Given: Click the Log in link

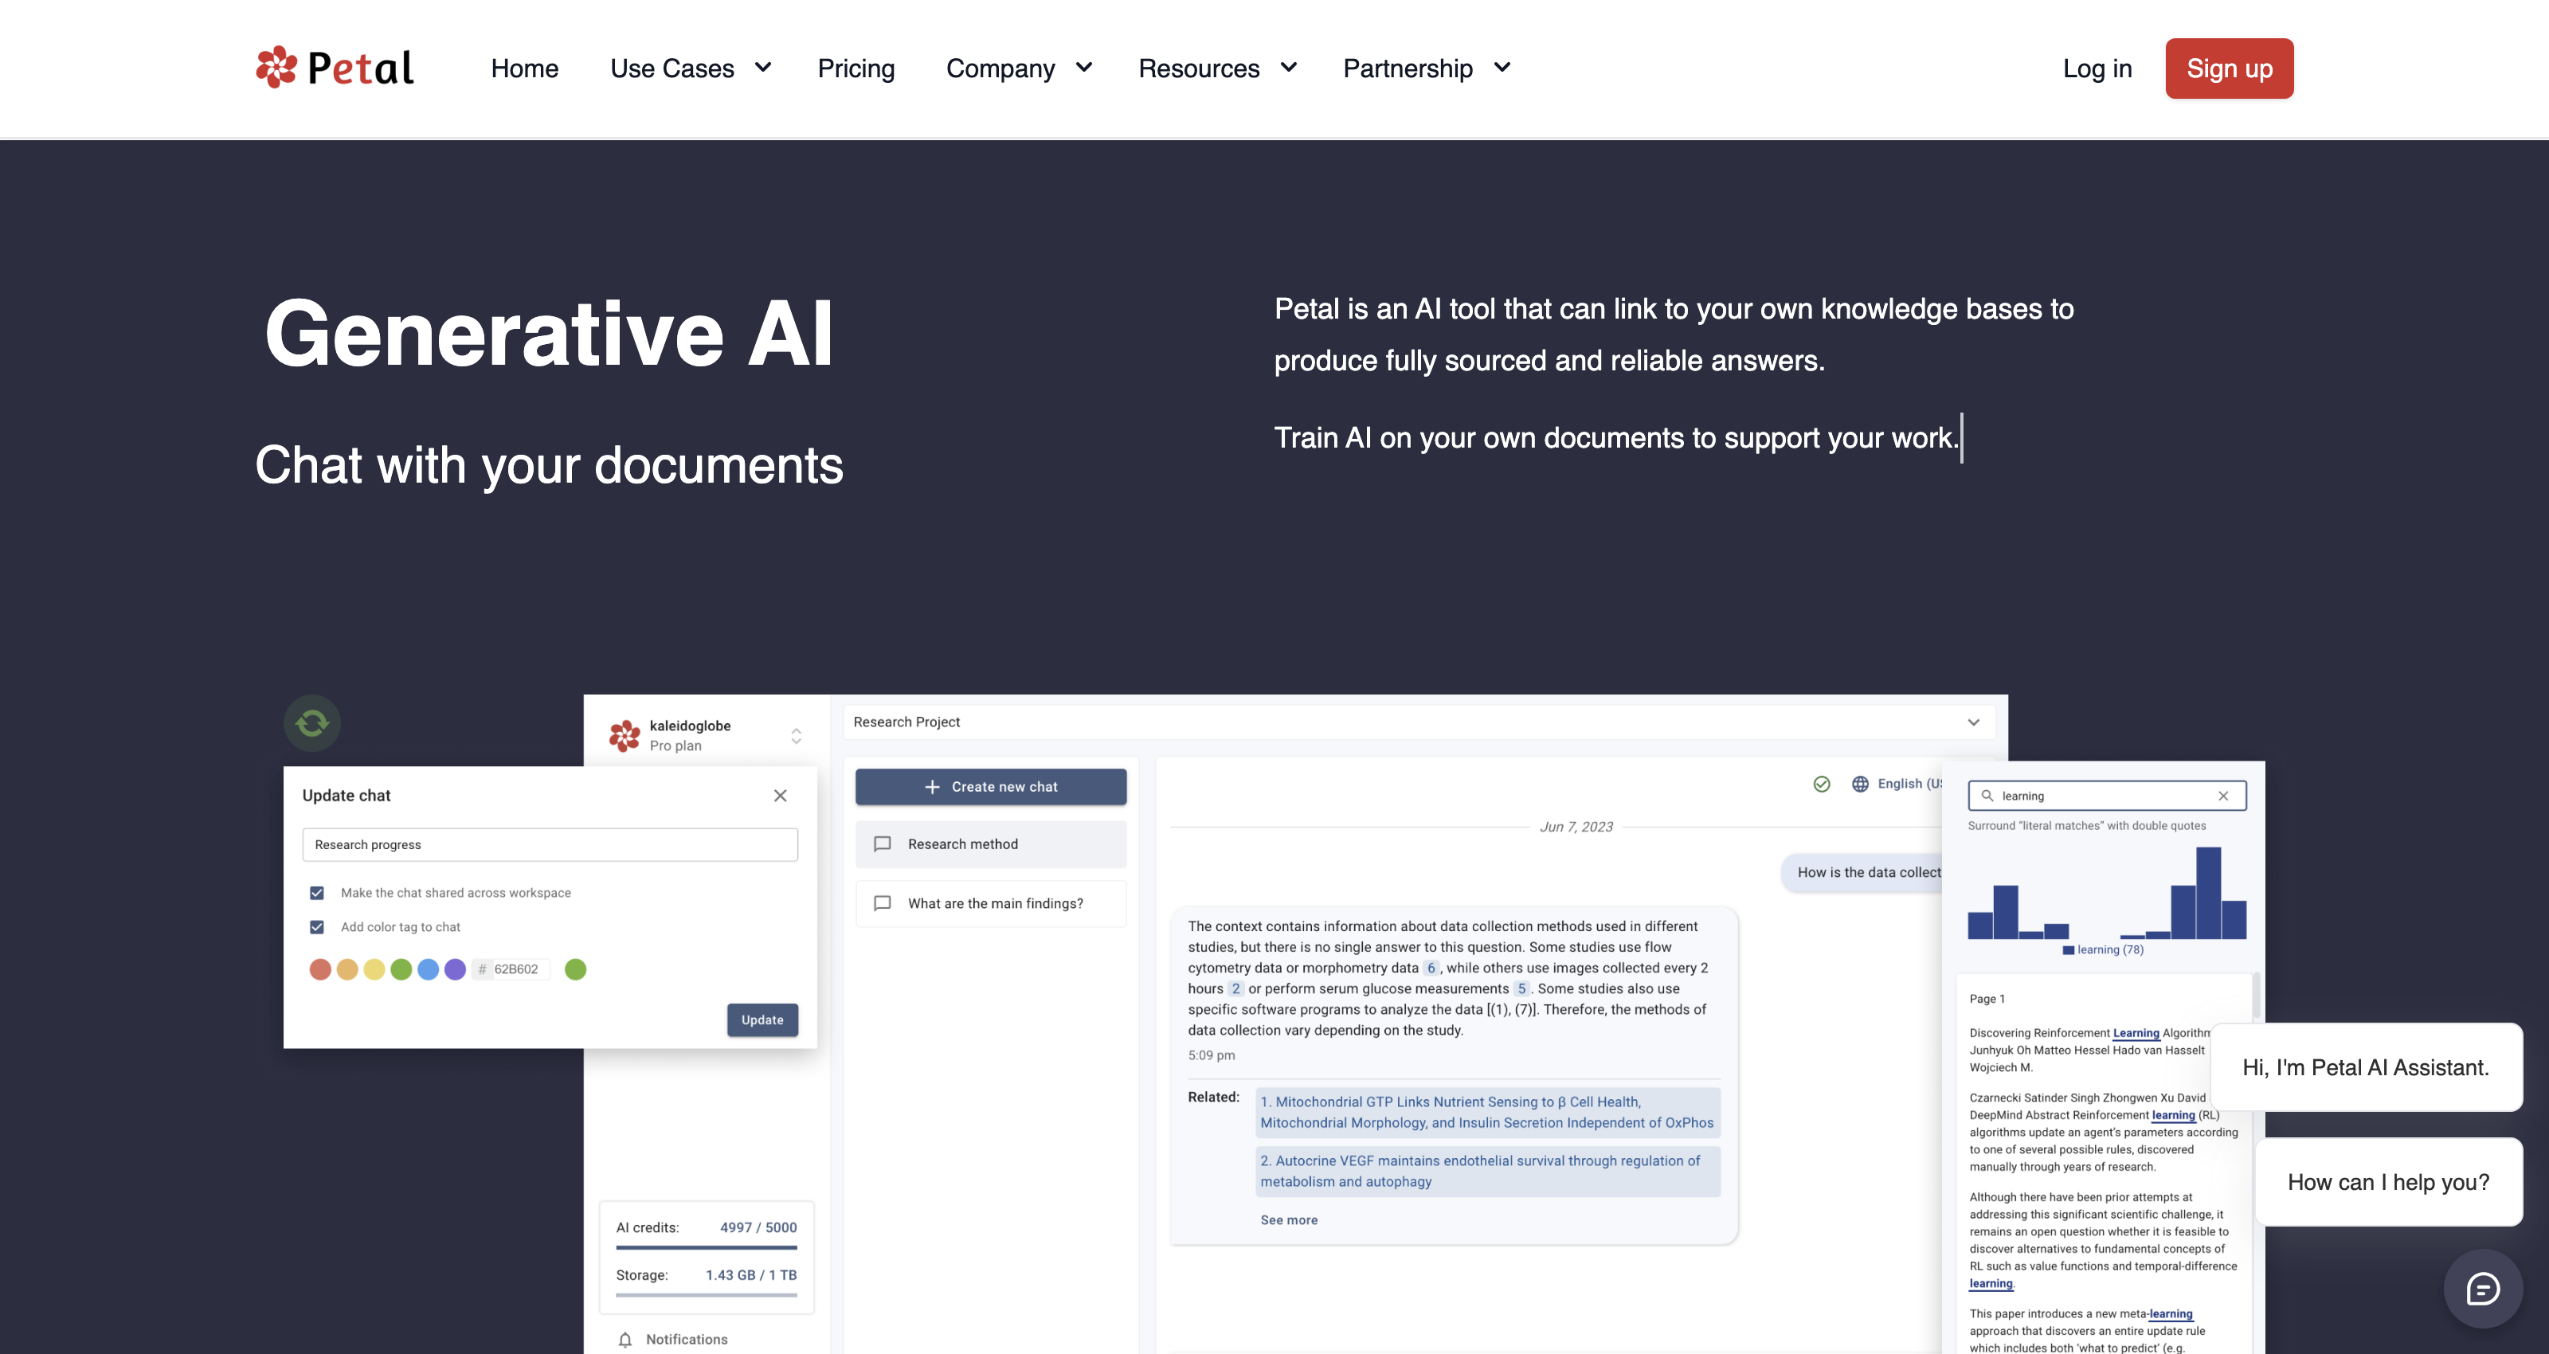Looking at the screenshot, I should [2097, 68].
